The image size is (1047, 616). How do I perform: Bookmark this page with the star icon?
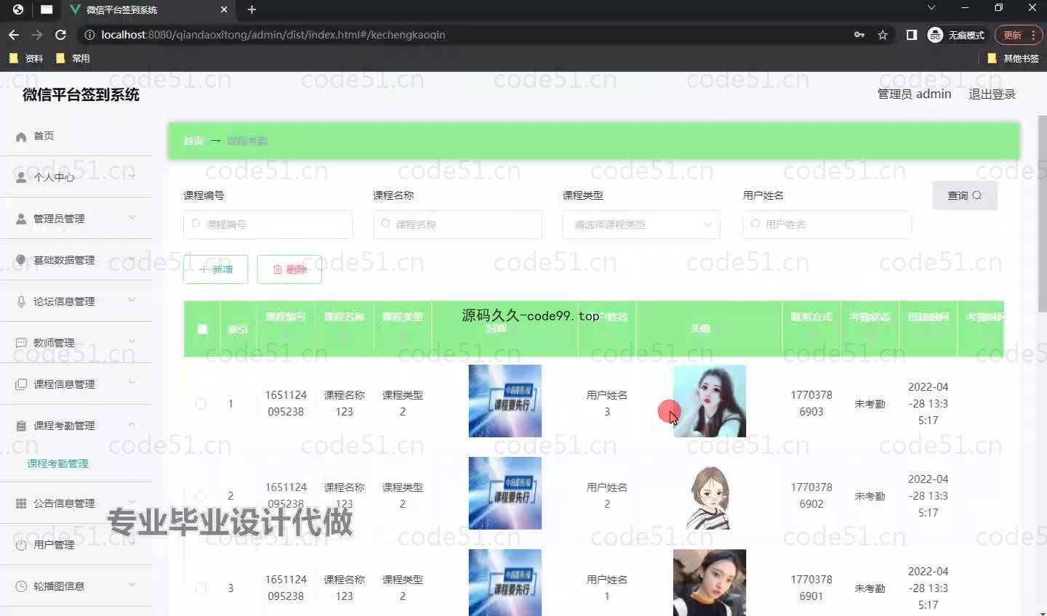(883, 35)
